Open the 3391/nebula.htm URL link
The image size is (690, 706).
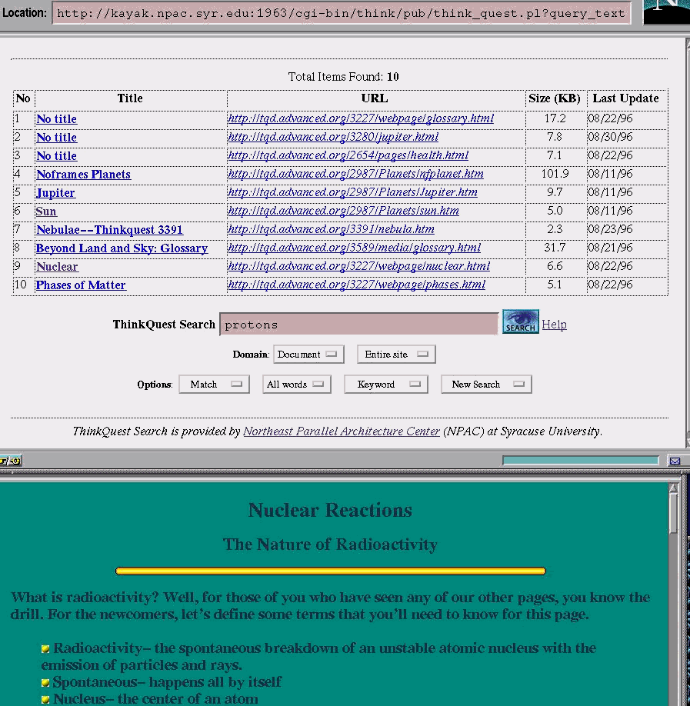coord(332,229)
